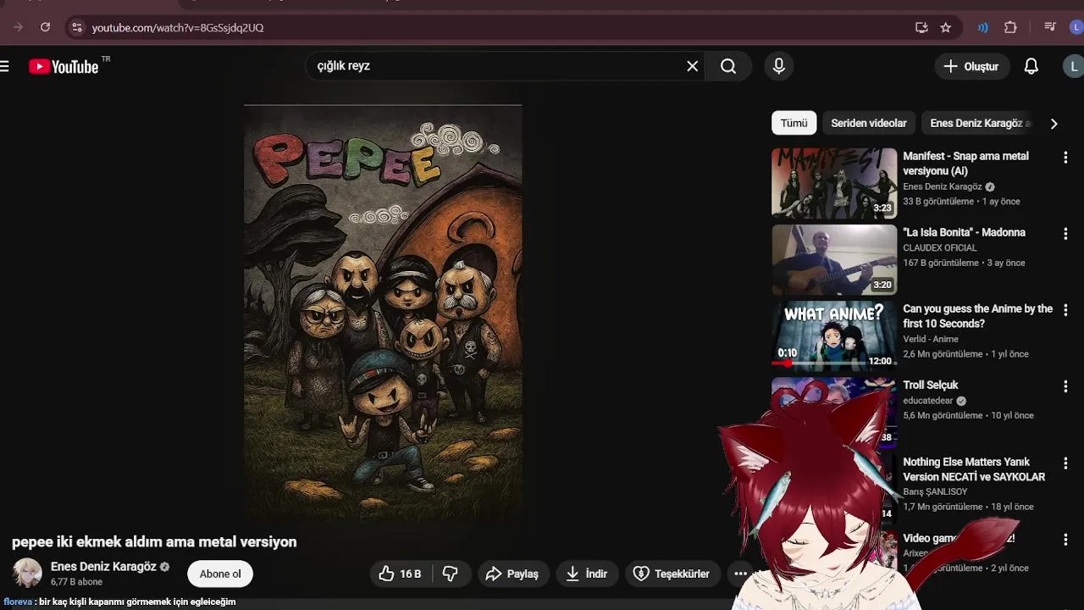Download video with İndir button

[587, 574]
